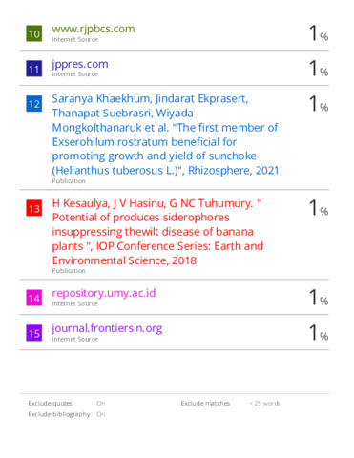Screen dimensions: 354x458
Task: Click the Exclude matches < 25 words value
Action: pos(264,404)
